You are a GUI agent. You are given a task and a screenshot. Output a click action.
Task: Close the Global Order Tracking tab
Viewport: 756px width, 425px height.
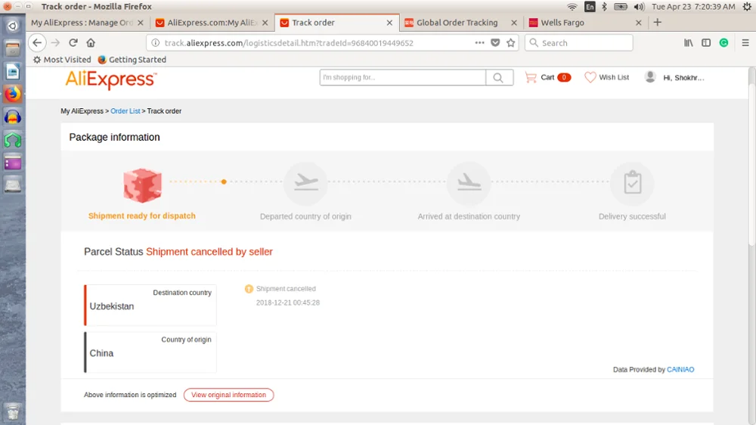coord(514,23)
